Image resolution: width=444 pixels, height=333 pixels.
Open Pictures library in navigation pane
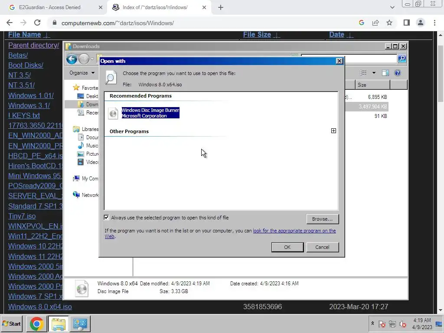coord(88,153)
